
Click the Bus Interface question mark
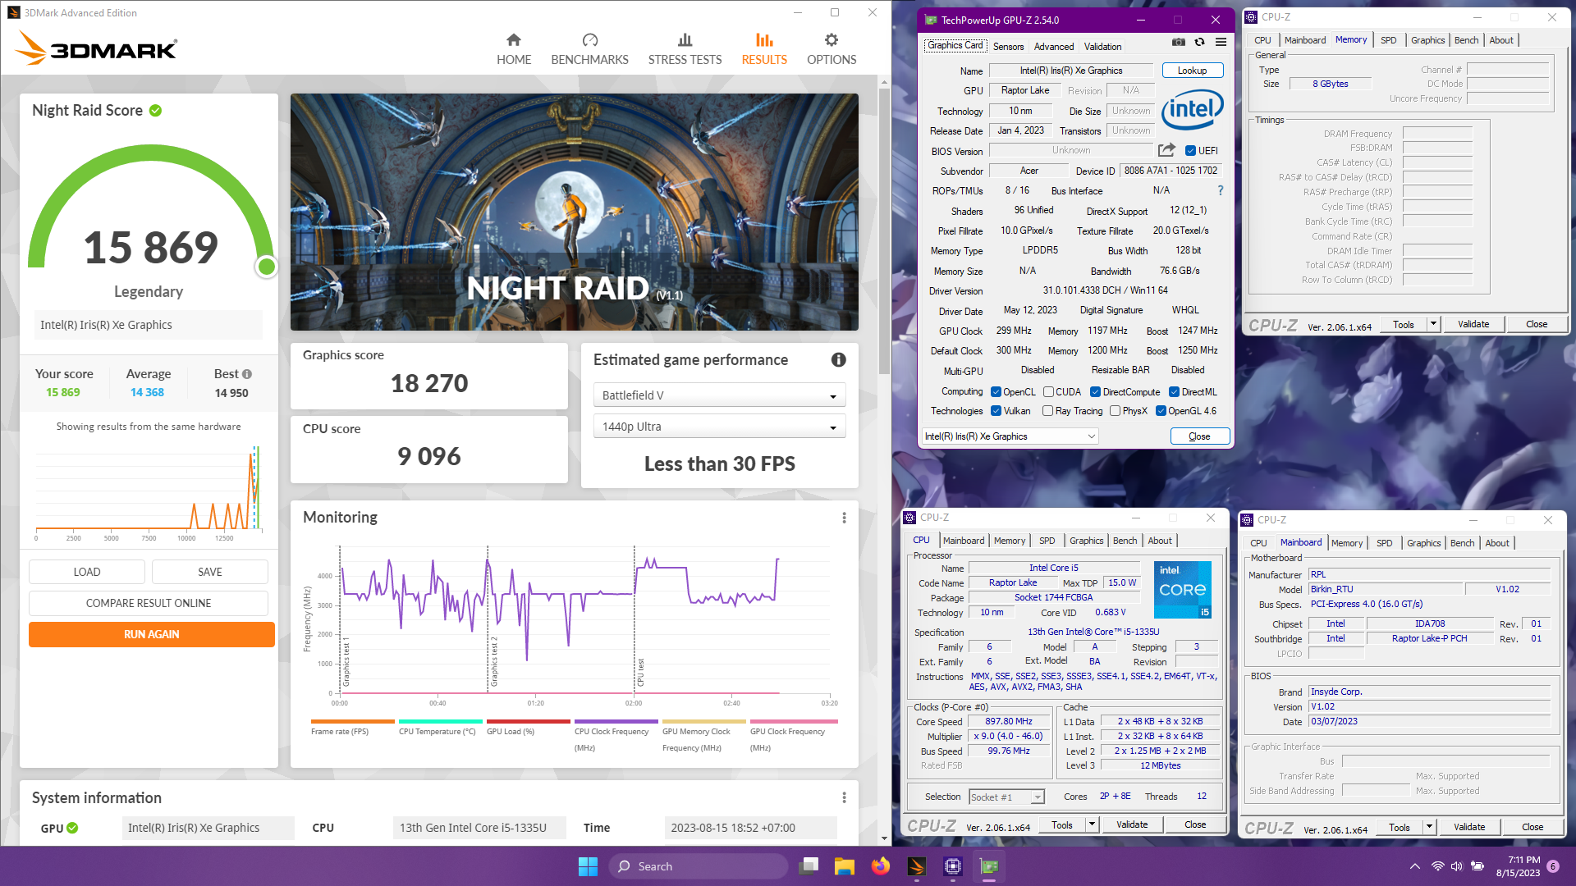coord(1221,190)
